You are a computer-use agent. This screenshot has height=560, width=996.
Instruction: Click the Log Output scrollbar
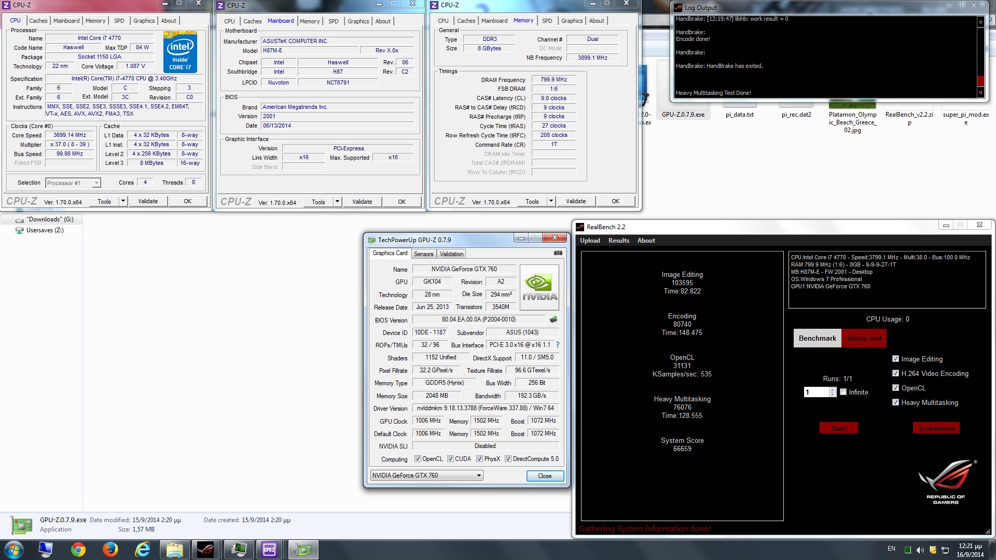pos(980,57)
